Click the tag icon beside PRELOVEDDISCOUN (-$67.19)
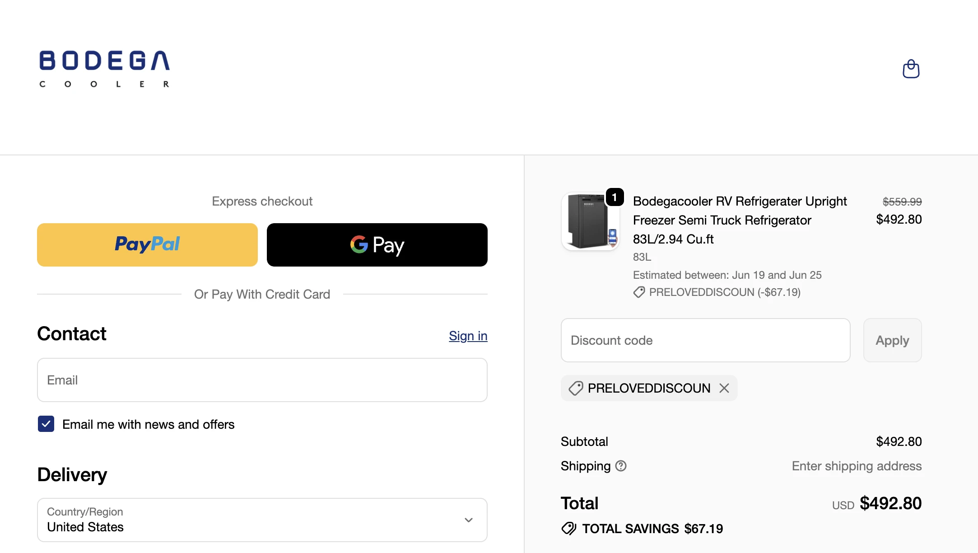Image resolution: width=978 pixels, height=553 pixels. click(x=639, y=292)
